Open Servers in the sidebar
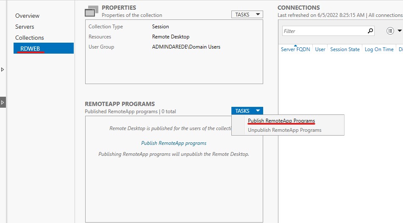Viewport: 403px width, 223px height. [25, 27]
